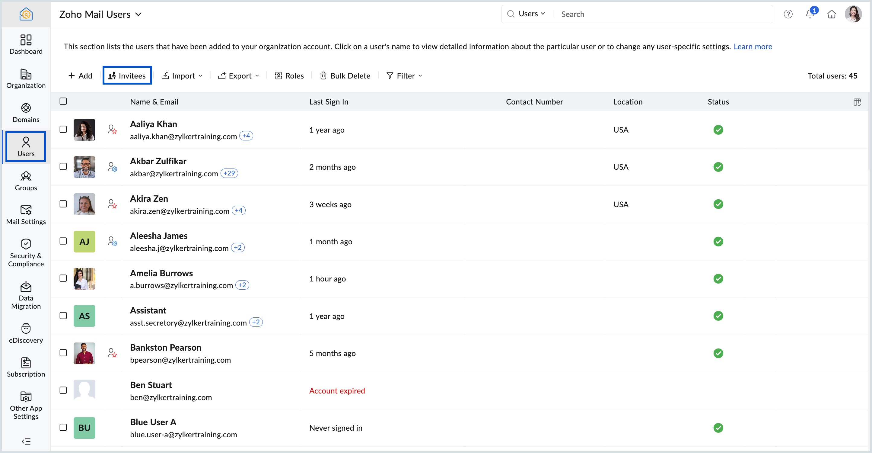Screen dimensions: 872x453
Task: Open Dashboard in the sidebar
Action: tap(26, 44)
